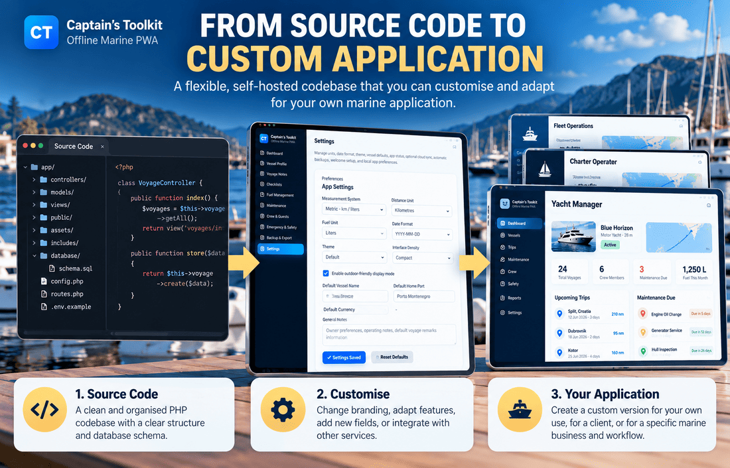Open Checklists icon in Settings window sidebar
The width and height of the screenshot is (730, 468).
click(x=262, y=184)
